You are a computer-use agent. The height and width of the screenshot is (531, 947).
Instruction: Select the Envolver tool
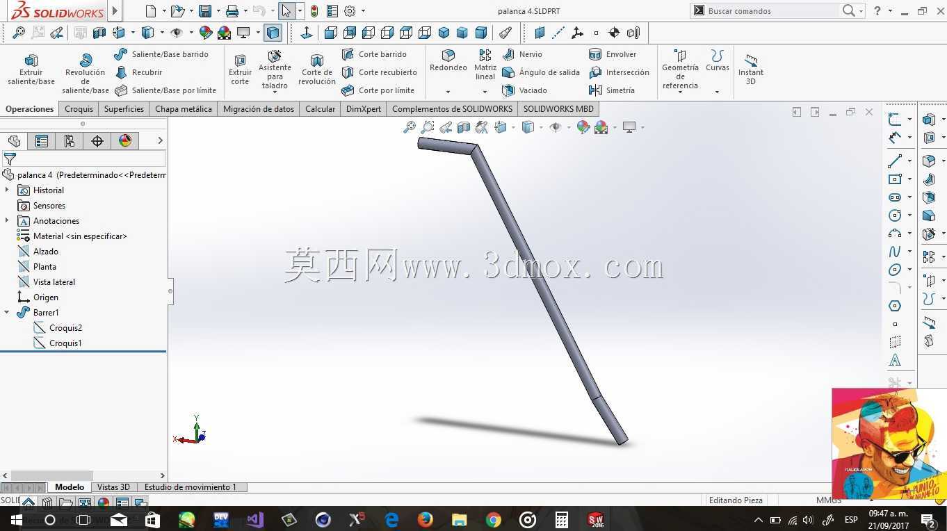click(613, 54)
